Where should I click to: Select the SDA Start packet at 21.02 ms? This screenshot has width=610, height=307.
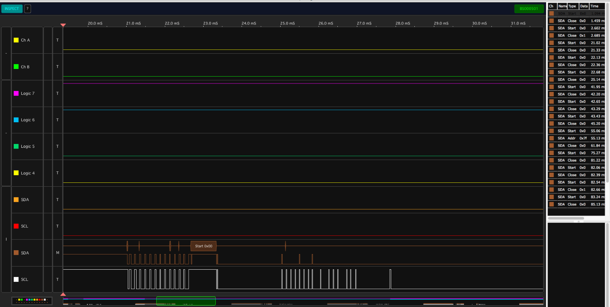[x=576, y=43]
